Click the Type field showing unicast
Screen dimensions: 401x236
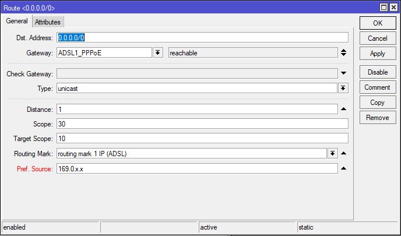click(x=197, y=89)
